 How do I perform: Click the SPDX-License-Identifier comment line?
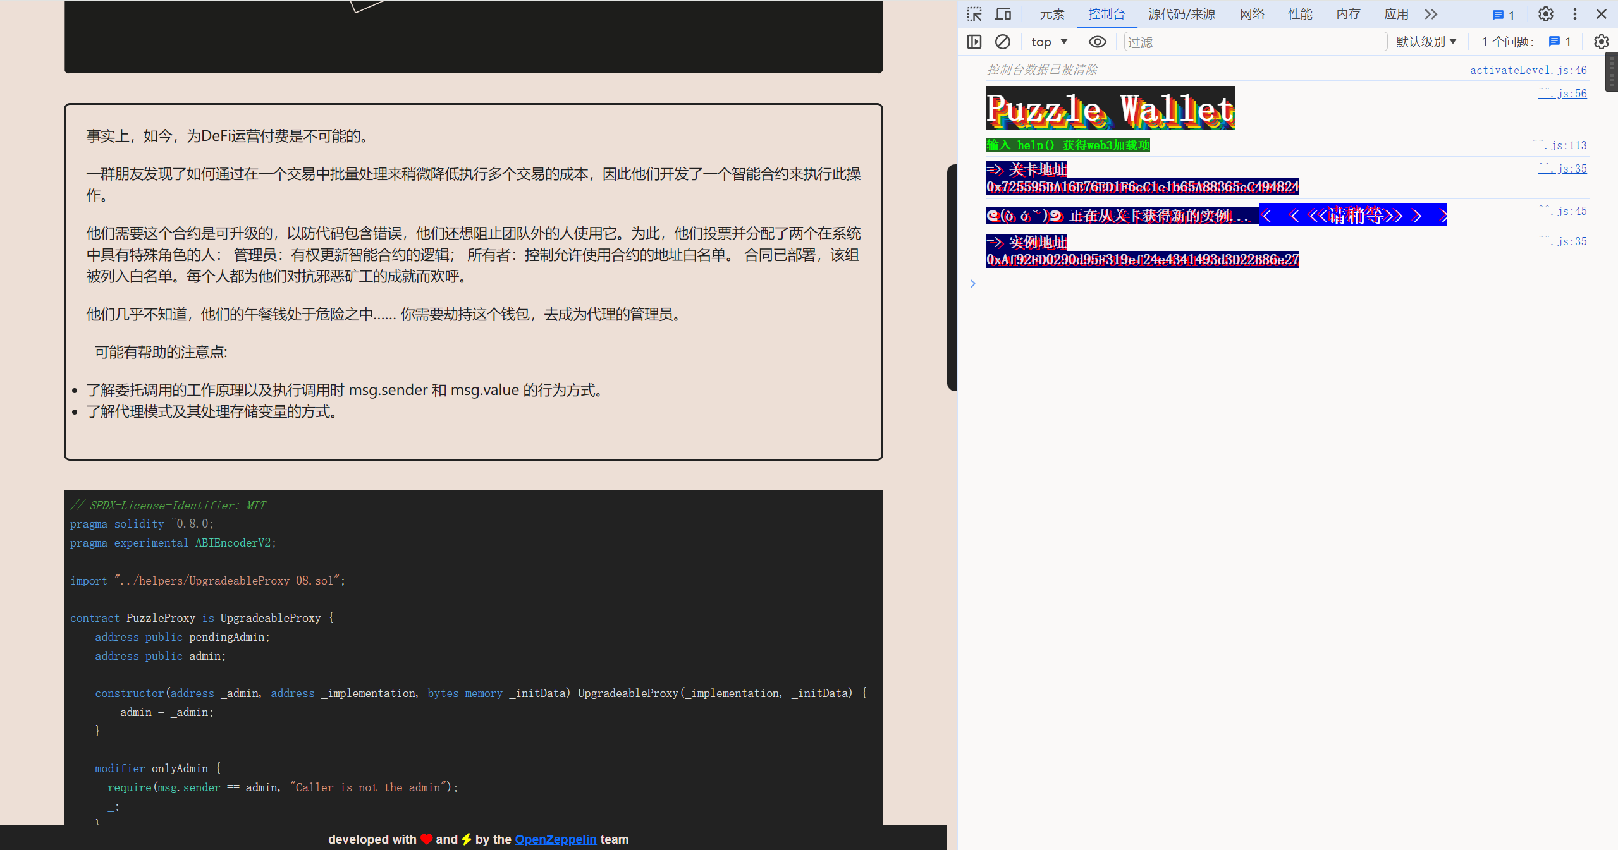[x=168, y=505]
